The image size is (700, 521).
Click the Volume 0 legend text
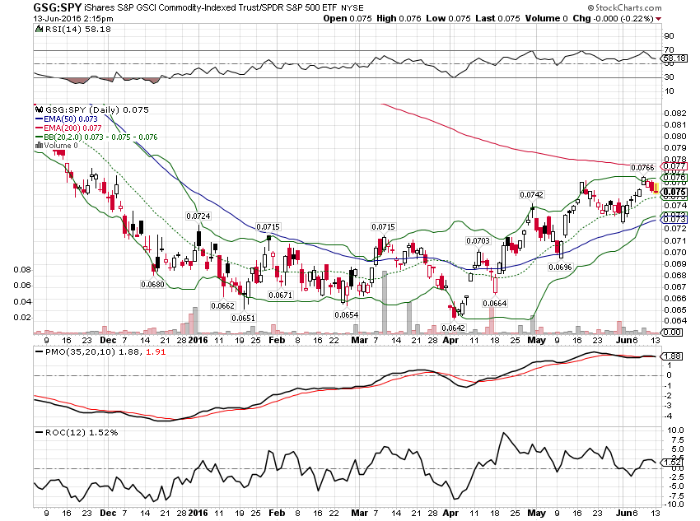(61, 146)
